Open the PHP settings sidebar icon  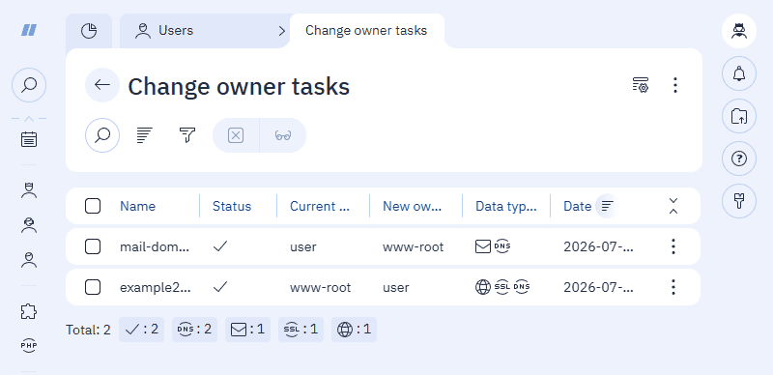[29, 346]
